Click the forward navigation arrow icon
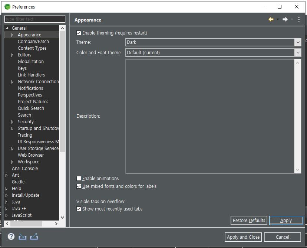Viewport: 307px width, 248px height. tap(285, 20)
